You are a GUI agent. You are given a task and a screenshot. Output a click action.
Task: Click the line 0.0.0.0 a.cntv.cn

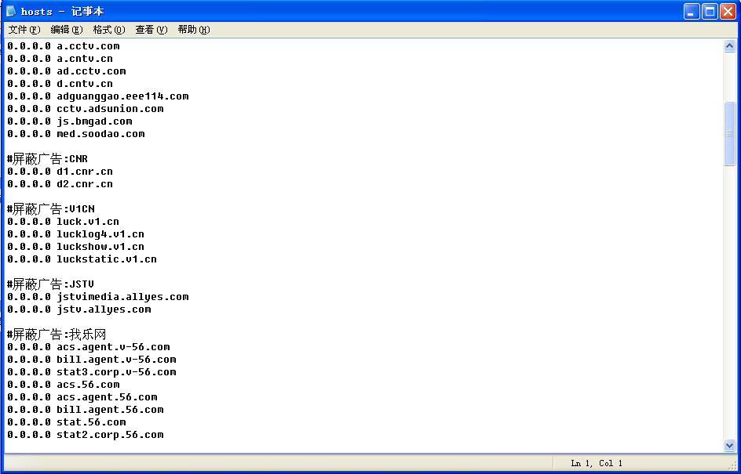pyautogui.click(x=60, y=59)
